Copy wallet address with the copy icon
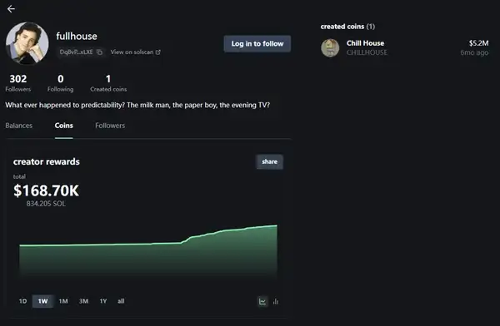This screenshot has height=326, width=500. 99,52
